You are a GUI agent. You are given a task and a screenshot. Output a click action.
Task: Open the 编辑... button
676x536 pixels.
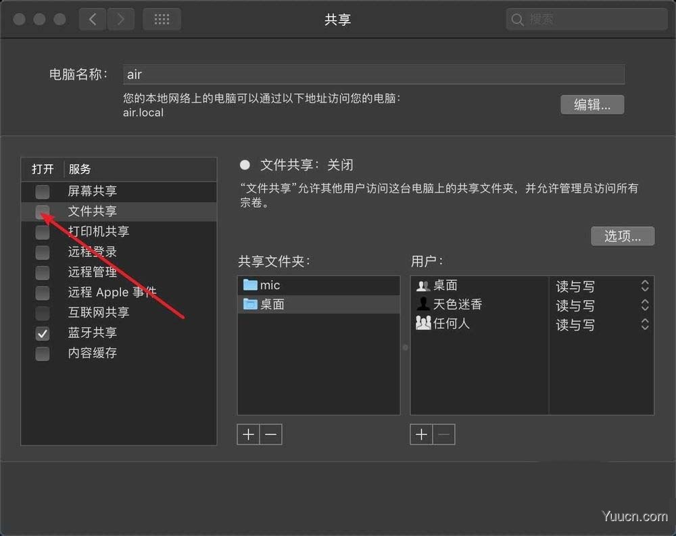point(592,105)
